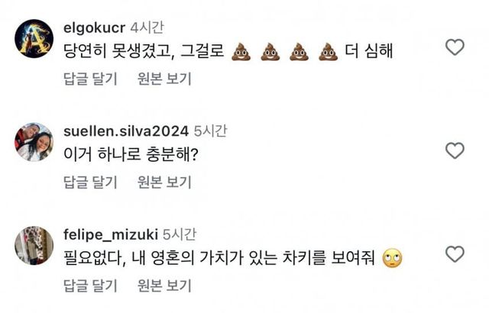The width and height of the screenshot is (489, 313).
Task: Click the eye-roll emoji in felipe_mizuki's comment
Action: coord(390,259)
